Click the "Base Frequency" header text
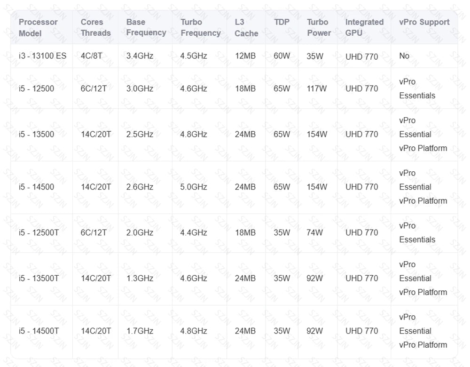470x367 pixels. click(x=146, y=27)
